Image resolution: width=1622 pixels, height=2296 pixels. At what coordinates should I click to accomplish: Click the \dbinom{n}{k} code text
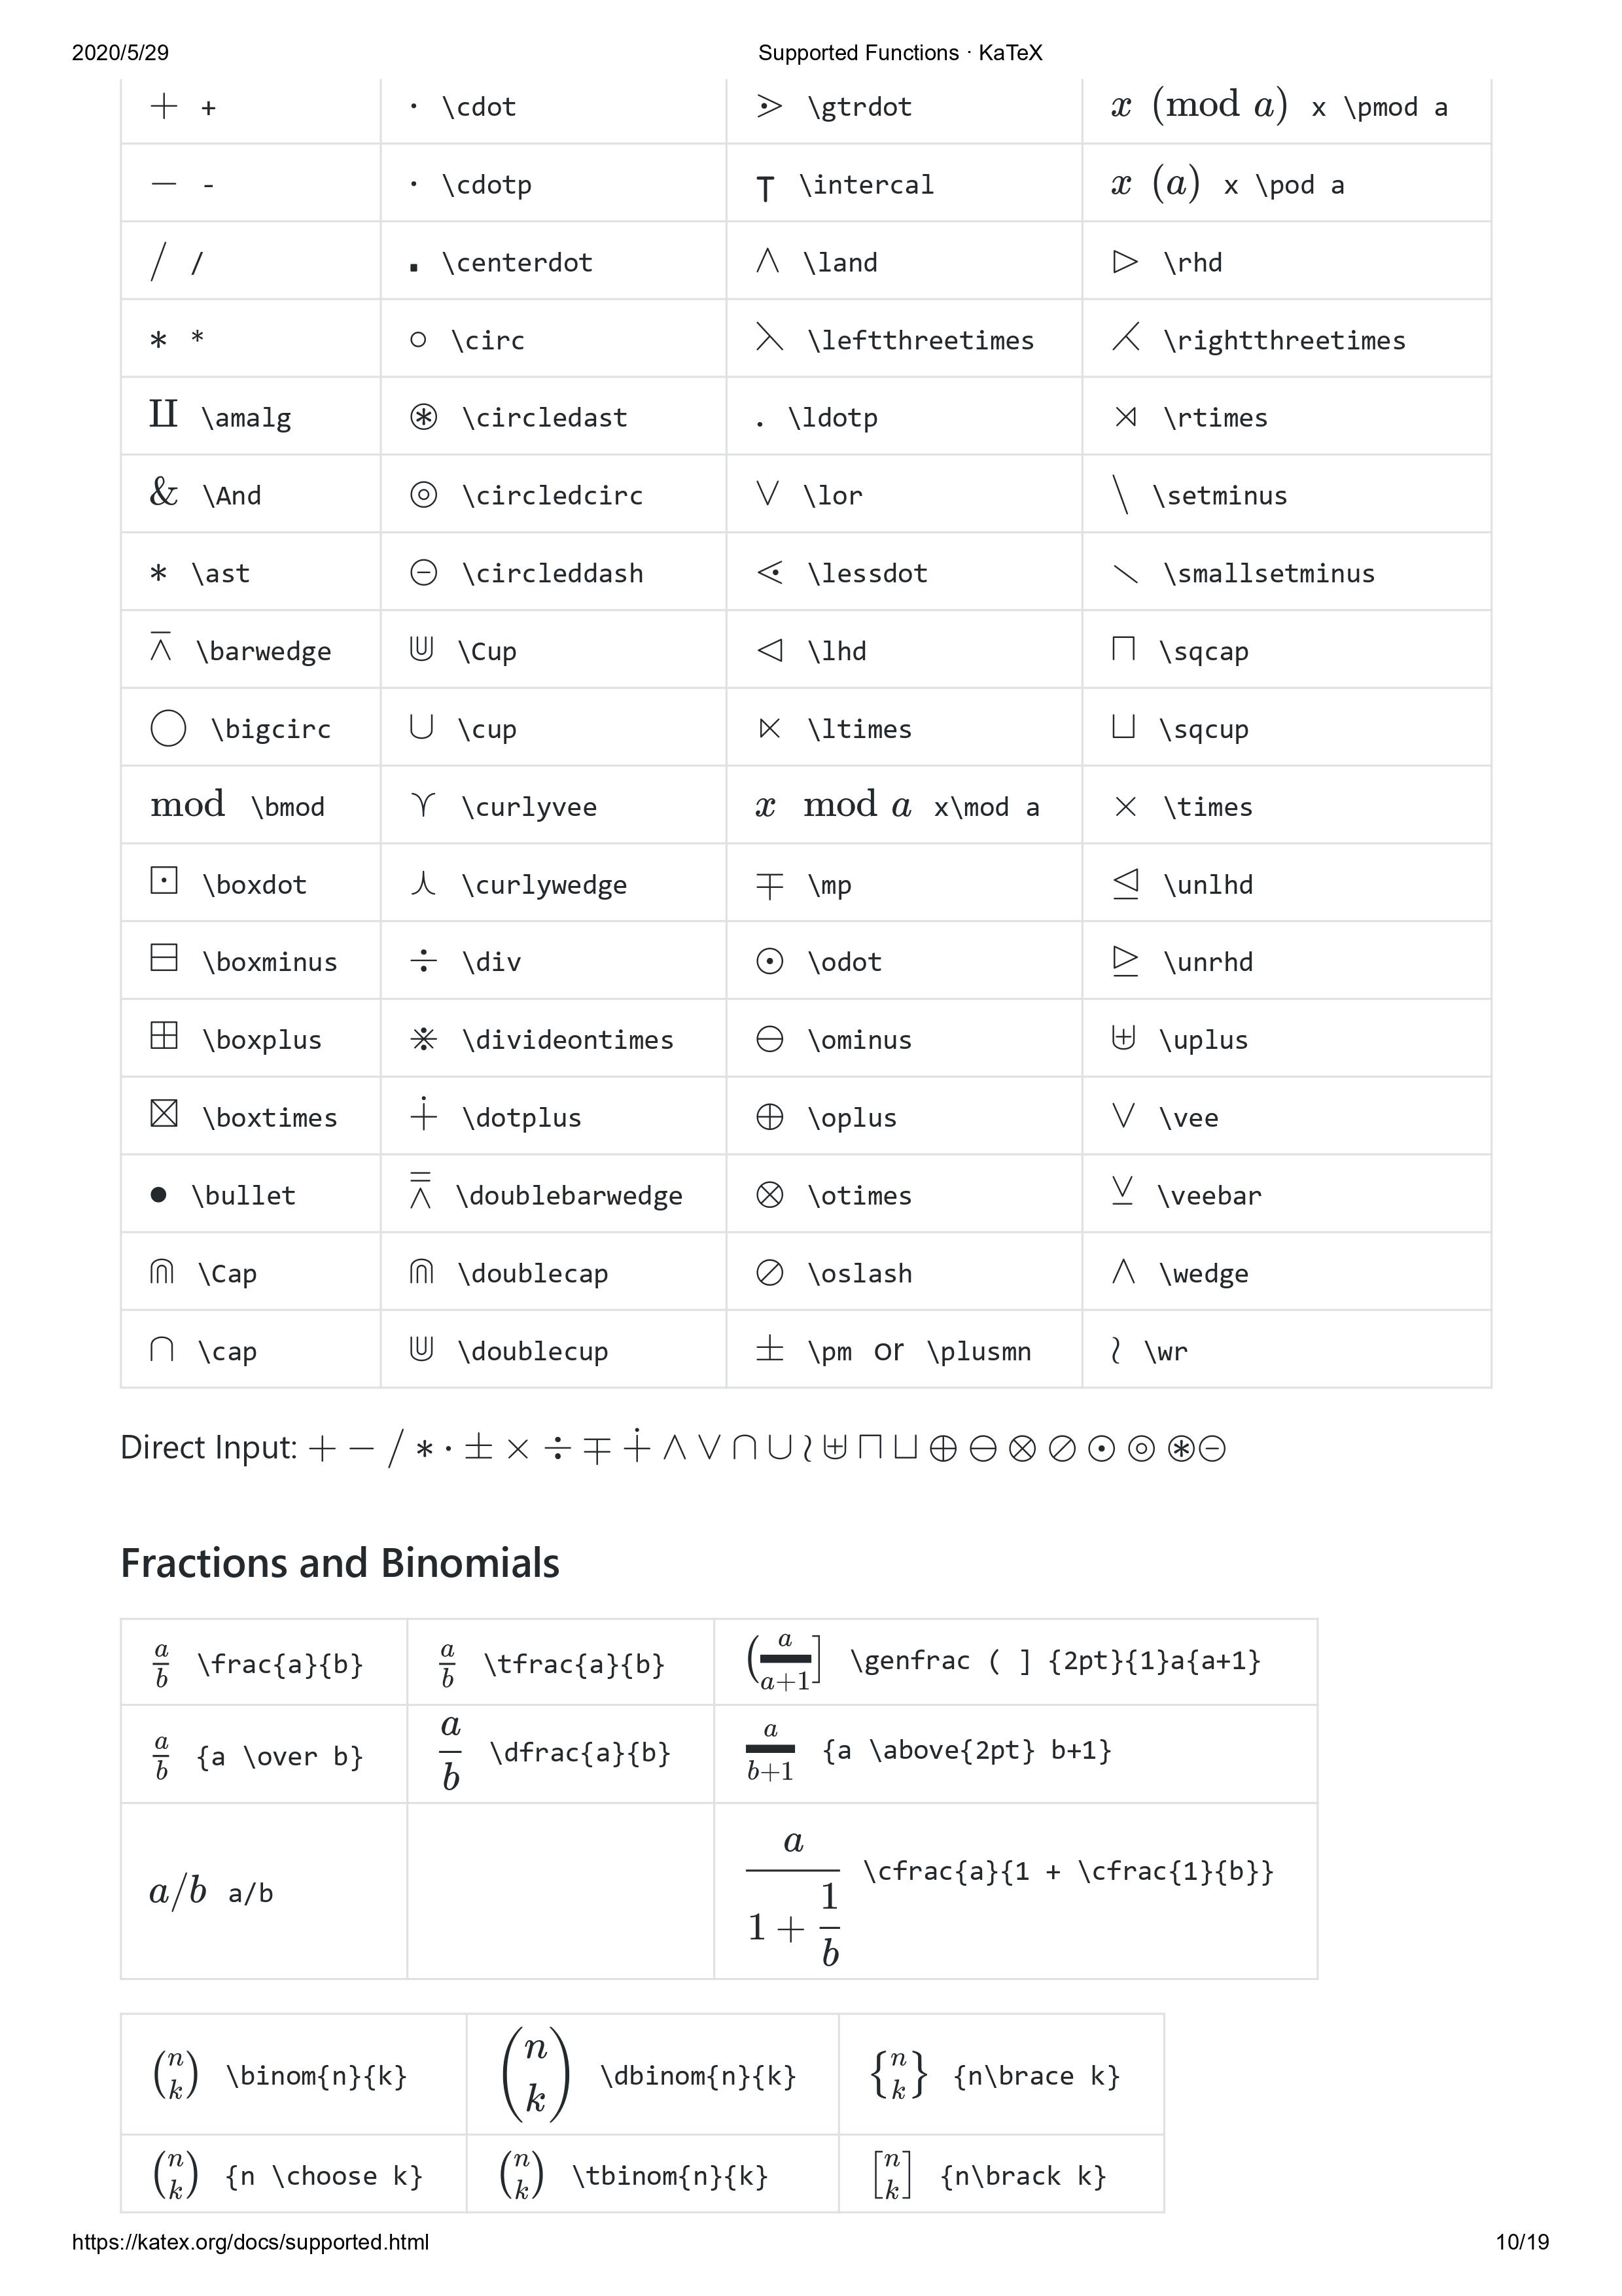698,2076
